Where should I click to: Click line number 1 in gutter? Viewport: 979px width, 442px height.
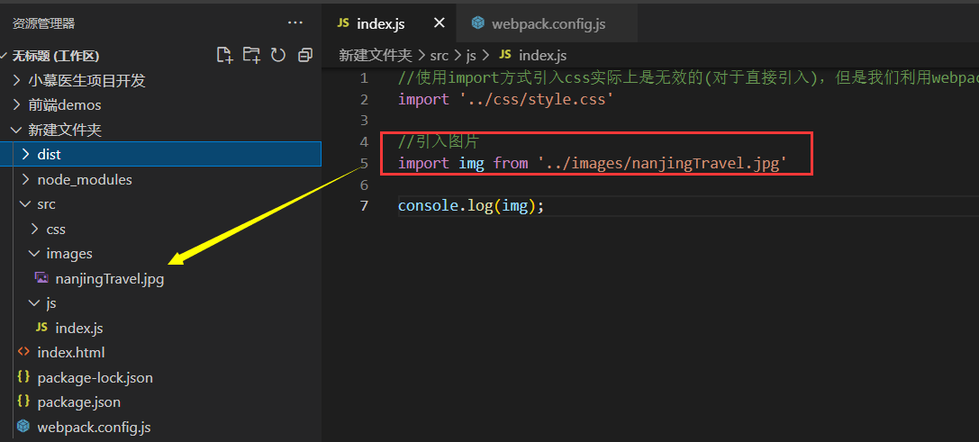(364, 78)
